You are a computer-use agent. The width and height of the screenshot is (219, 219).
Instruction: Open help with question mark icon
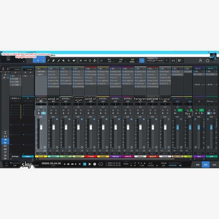tap(167, 60)
